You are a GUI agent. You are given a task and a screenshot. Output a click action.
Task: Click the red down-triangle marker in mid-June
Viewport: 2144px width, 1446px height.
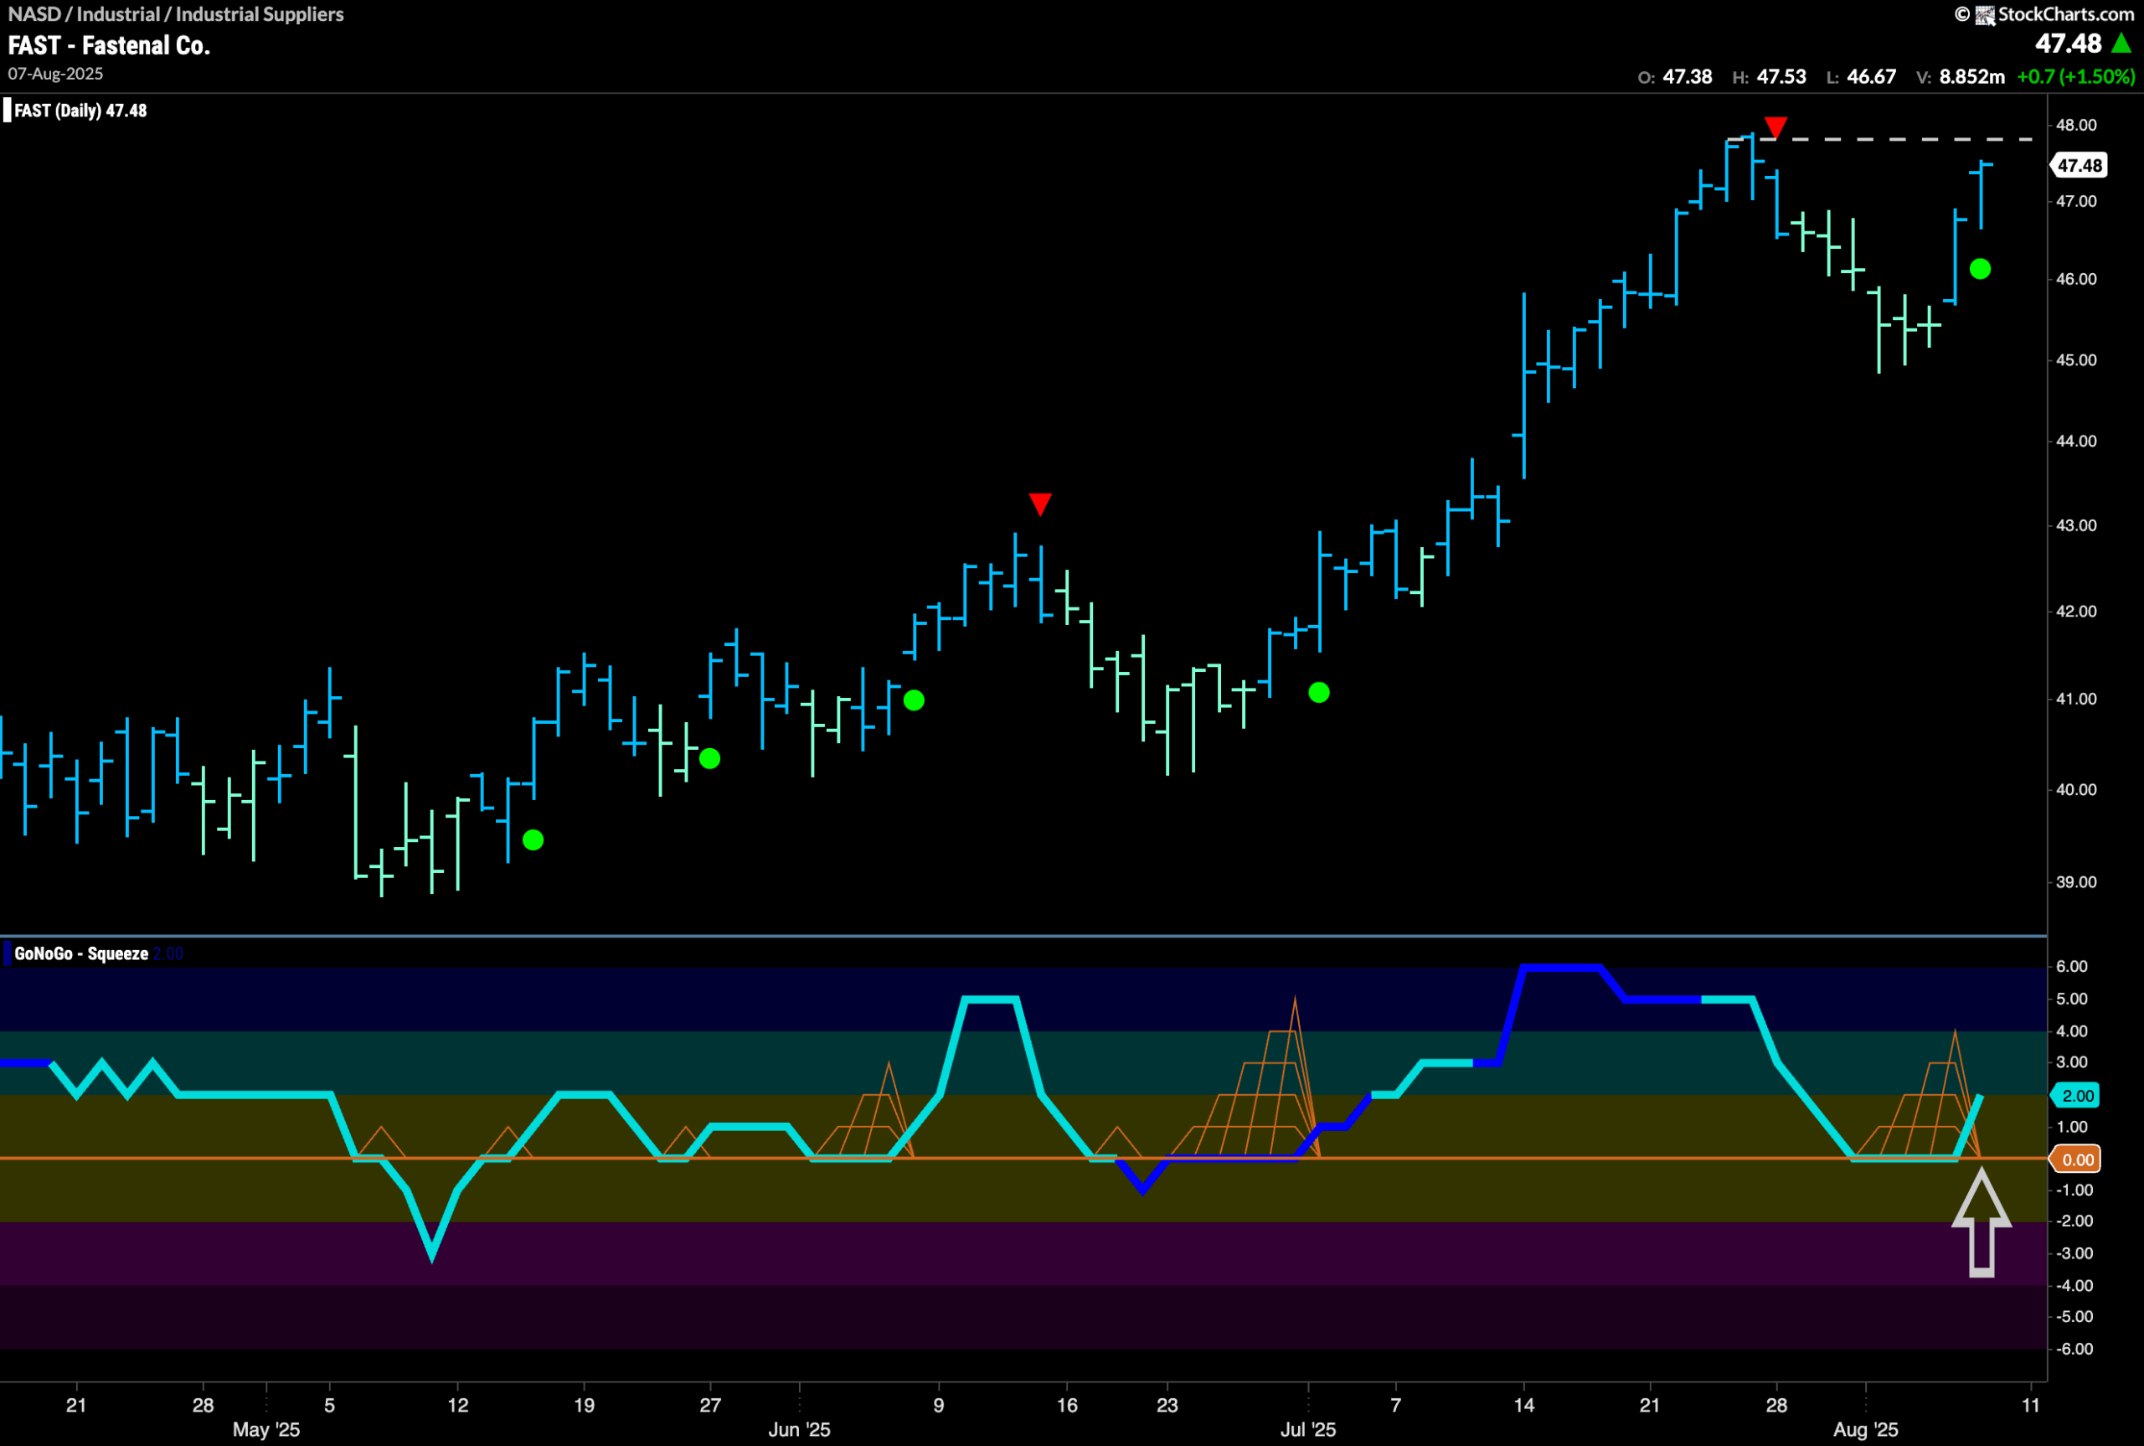click(1039, 504)
